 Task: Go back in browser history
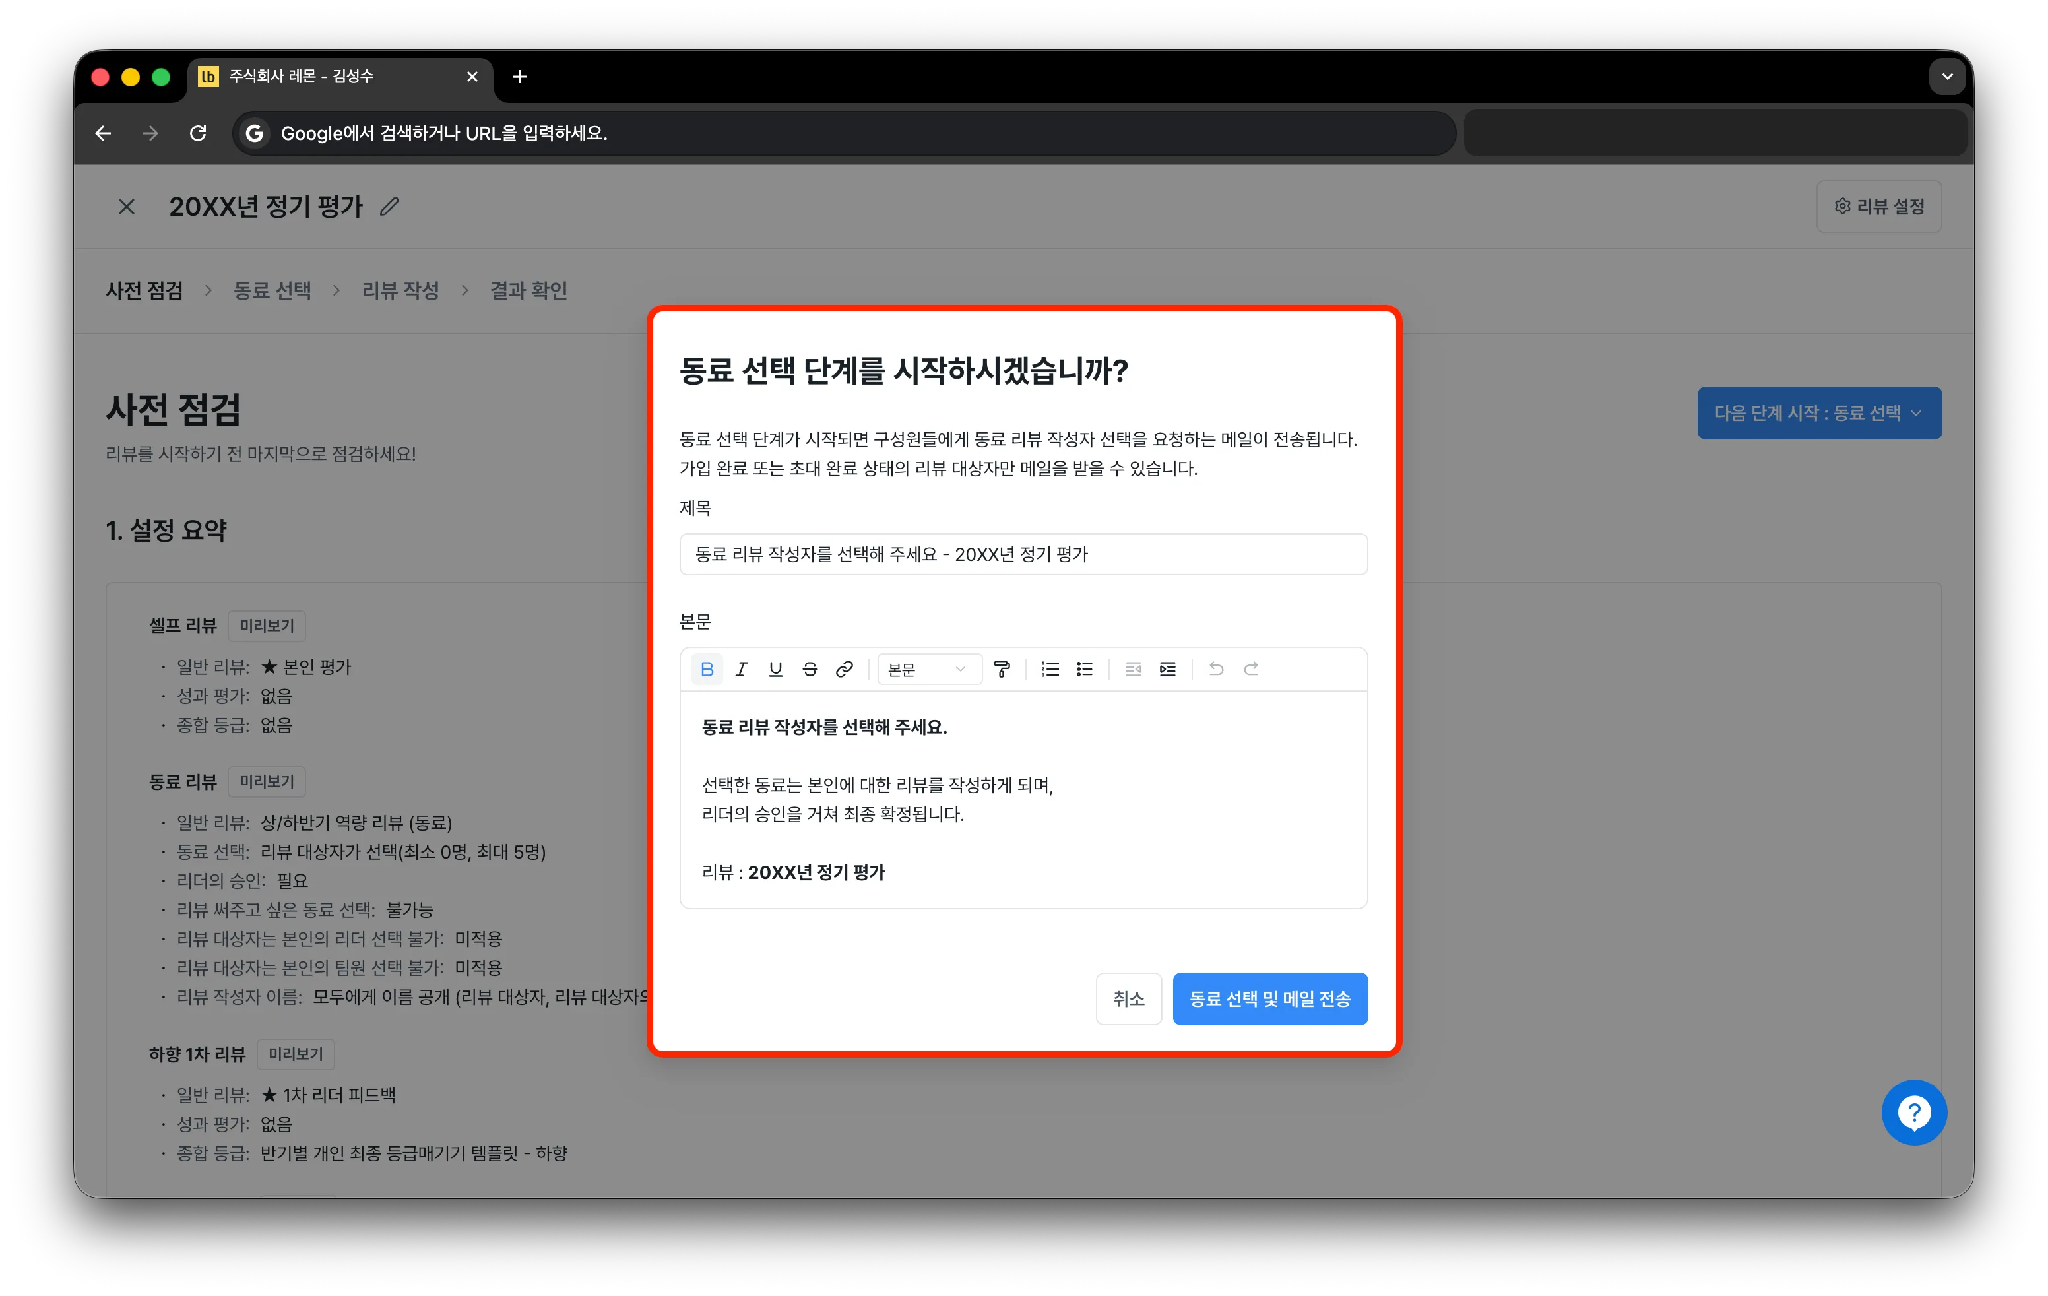tap(103, 133)
